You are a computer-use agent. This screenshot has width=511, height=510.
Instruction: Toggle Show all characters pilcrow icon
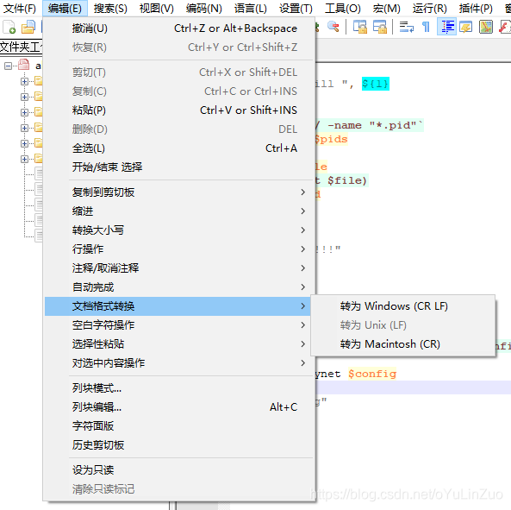click(426, 27)
